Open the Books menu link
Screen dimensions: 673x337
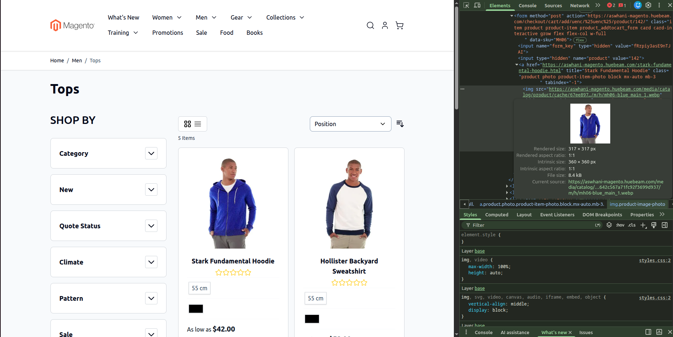point(255,33)
